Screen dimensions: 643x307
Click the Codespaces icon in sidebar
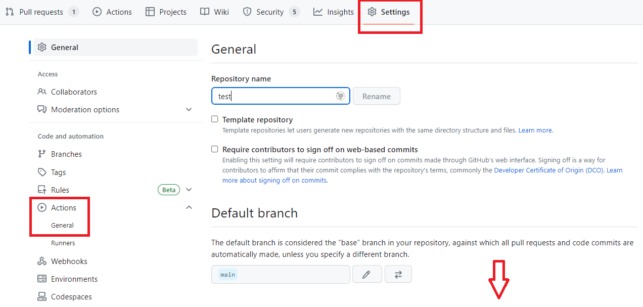pyautogui.click(x=42, y=297)
